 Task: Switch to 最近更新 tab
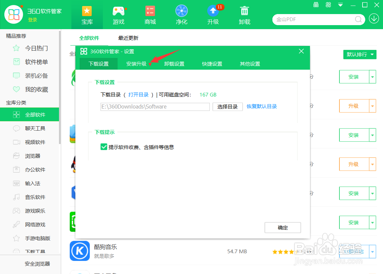[128, 38]
